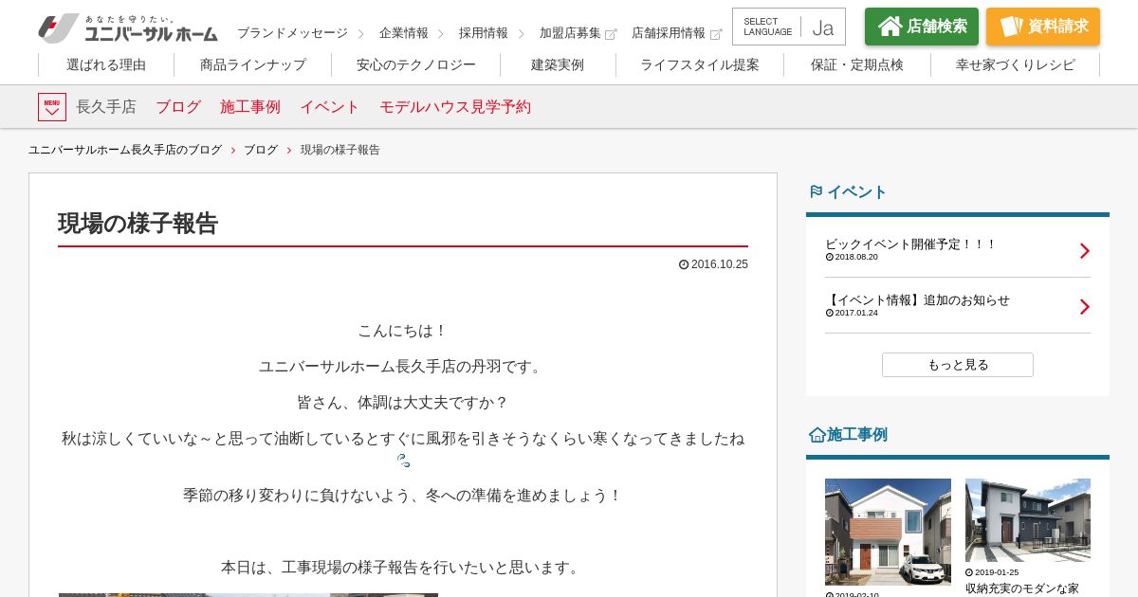
Task: Select 建築実例 menu item
Action: click(x=558, y=65)
